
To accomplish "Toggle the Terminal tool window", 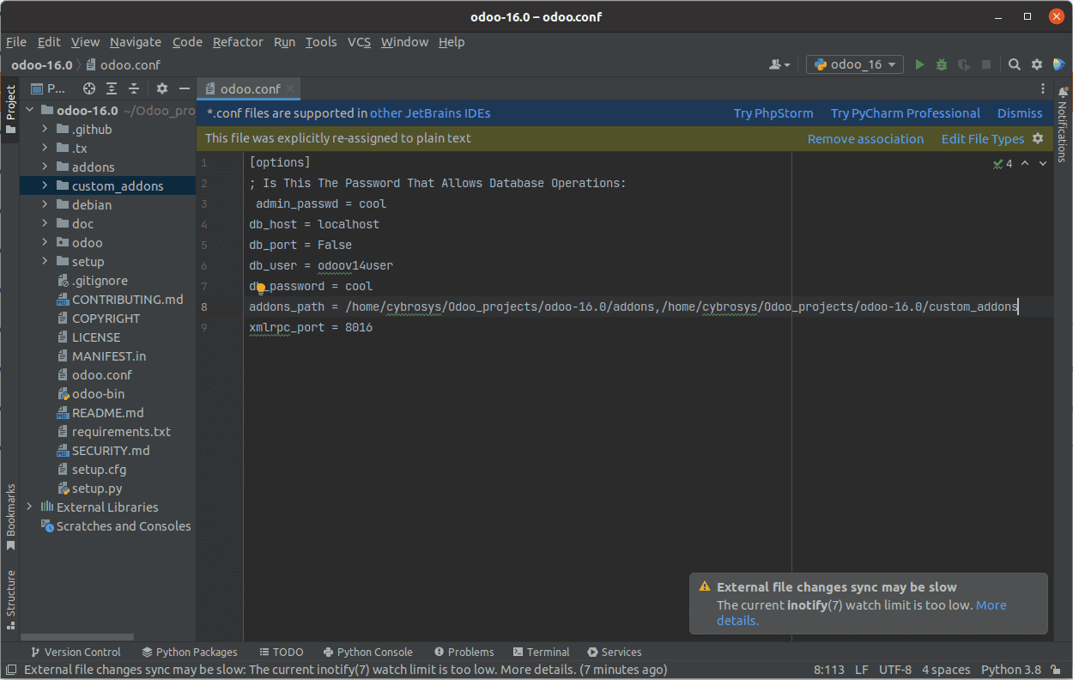I will [541, 652].
